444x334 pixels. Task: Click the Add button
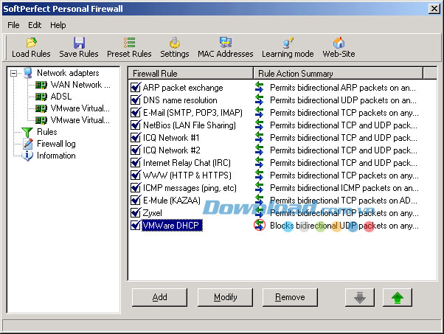[x=160, y=297]
